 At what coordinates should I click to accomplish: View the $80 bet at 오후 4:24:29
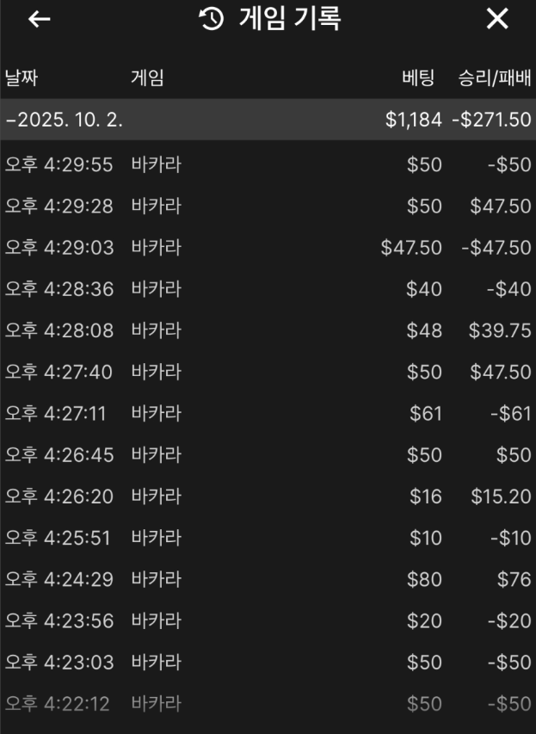point(268,579)
